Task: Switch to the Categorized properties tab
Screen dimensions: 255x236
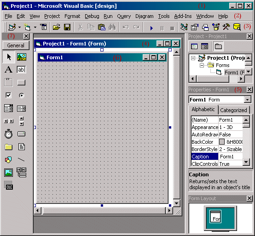Action: [x=233, y=110]
